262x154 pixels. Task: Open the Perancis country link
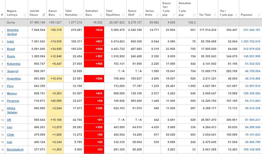(x=13, y=101)
